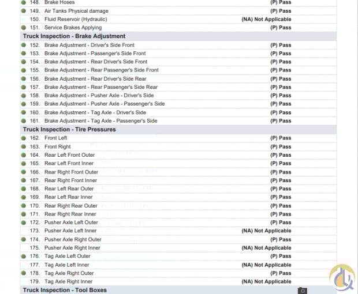Click green dot beside Service Brakes Applying

click(x=24, y=28)
